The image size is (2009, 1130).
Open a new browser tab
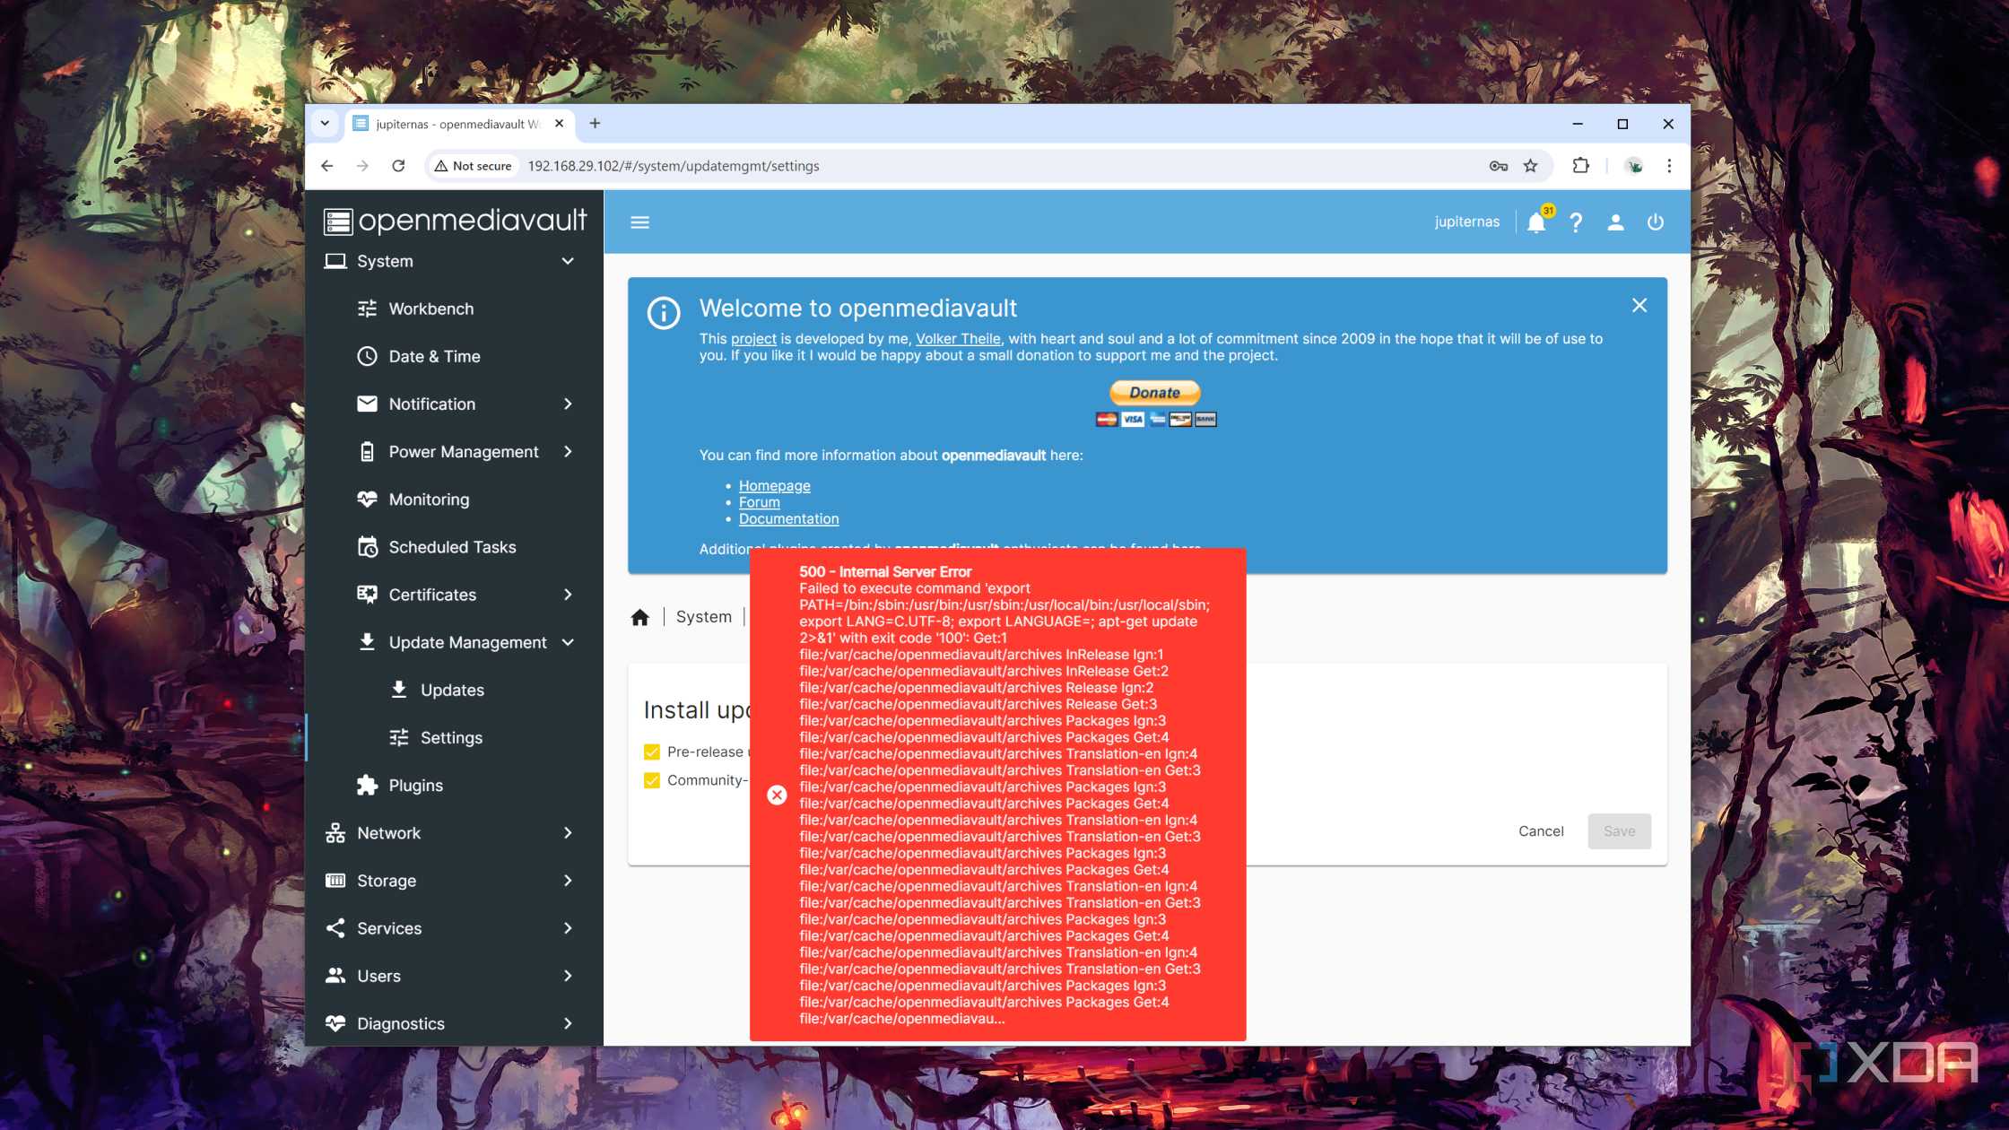(x=595, y=124)
